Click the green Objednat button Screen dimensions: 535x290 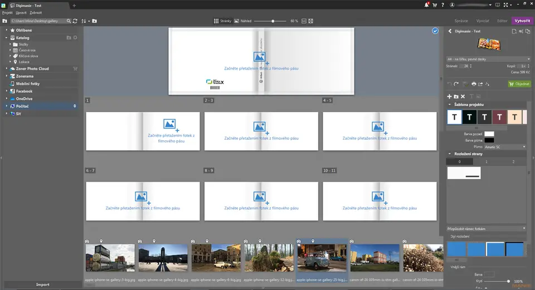[x=519, y=84]
